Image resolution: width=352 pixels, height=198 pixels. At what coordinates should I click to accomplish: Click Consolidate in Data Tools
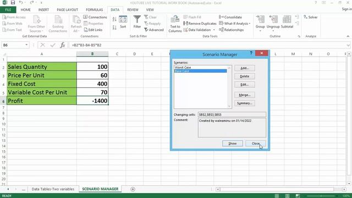pos(230,17)
